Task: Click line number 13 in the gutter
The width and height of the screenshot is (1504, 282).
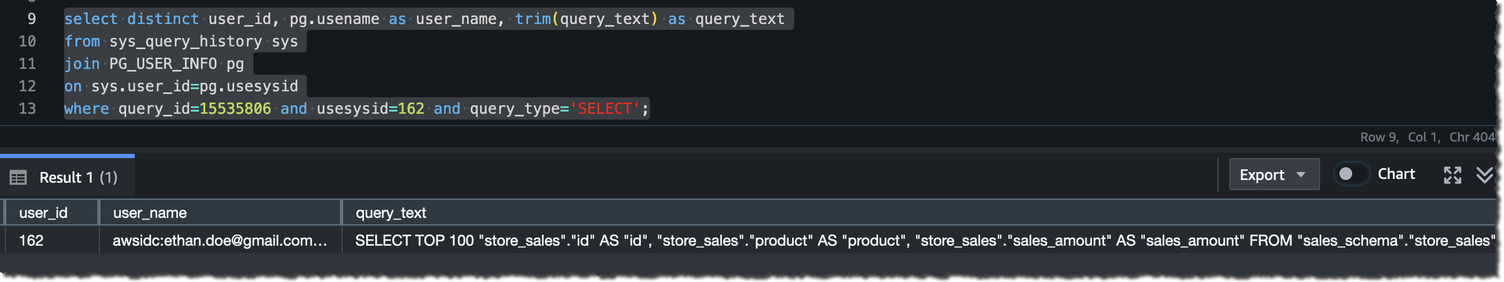Action: [x=27, y=108]
